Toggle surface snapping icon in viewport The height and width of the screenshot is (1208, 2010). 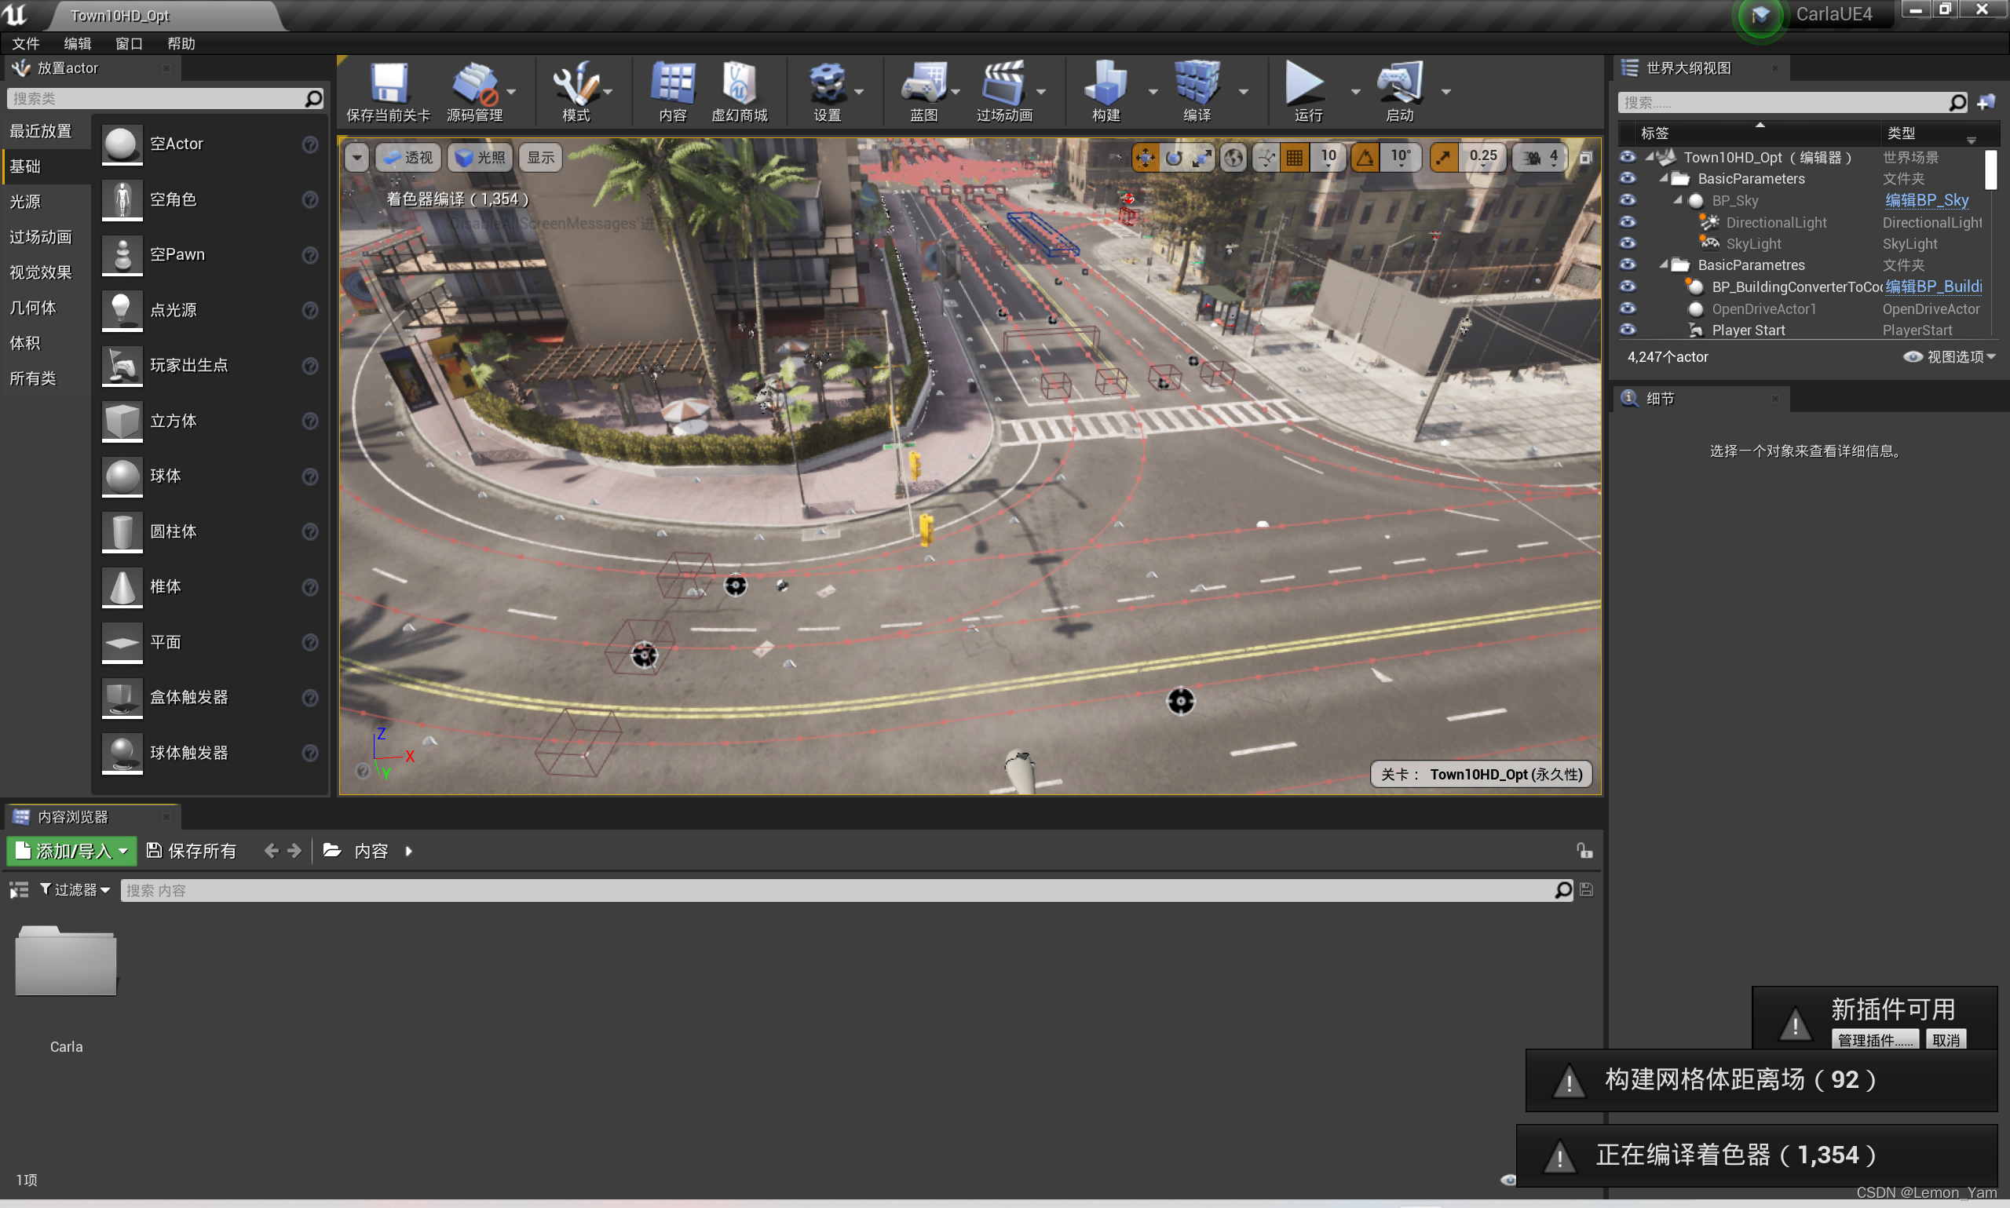[1265, 157]
